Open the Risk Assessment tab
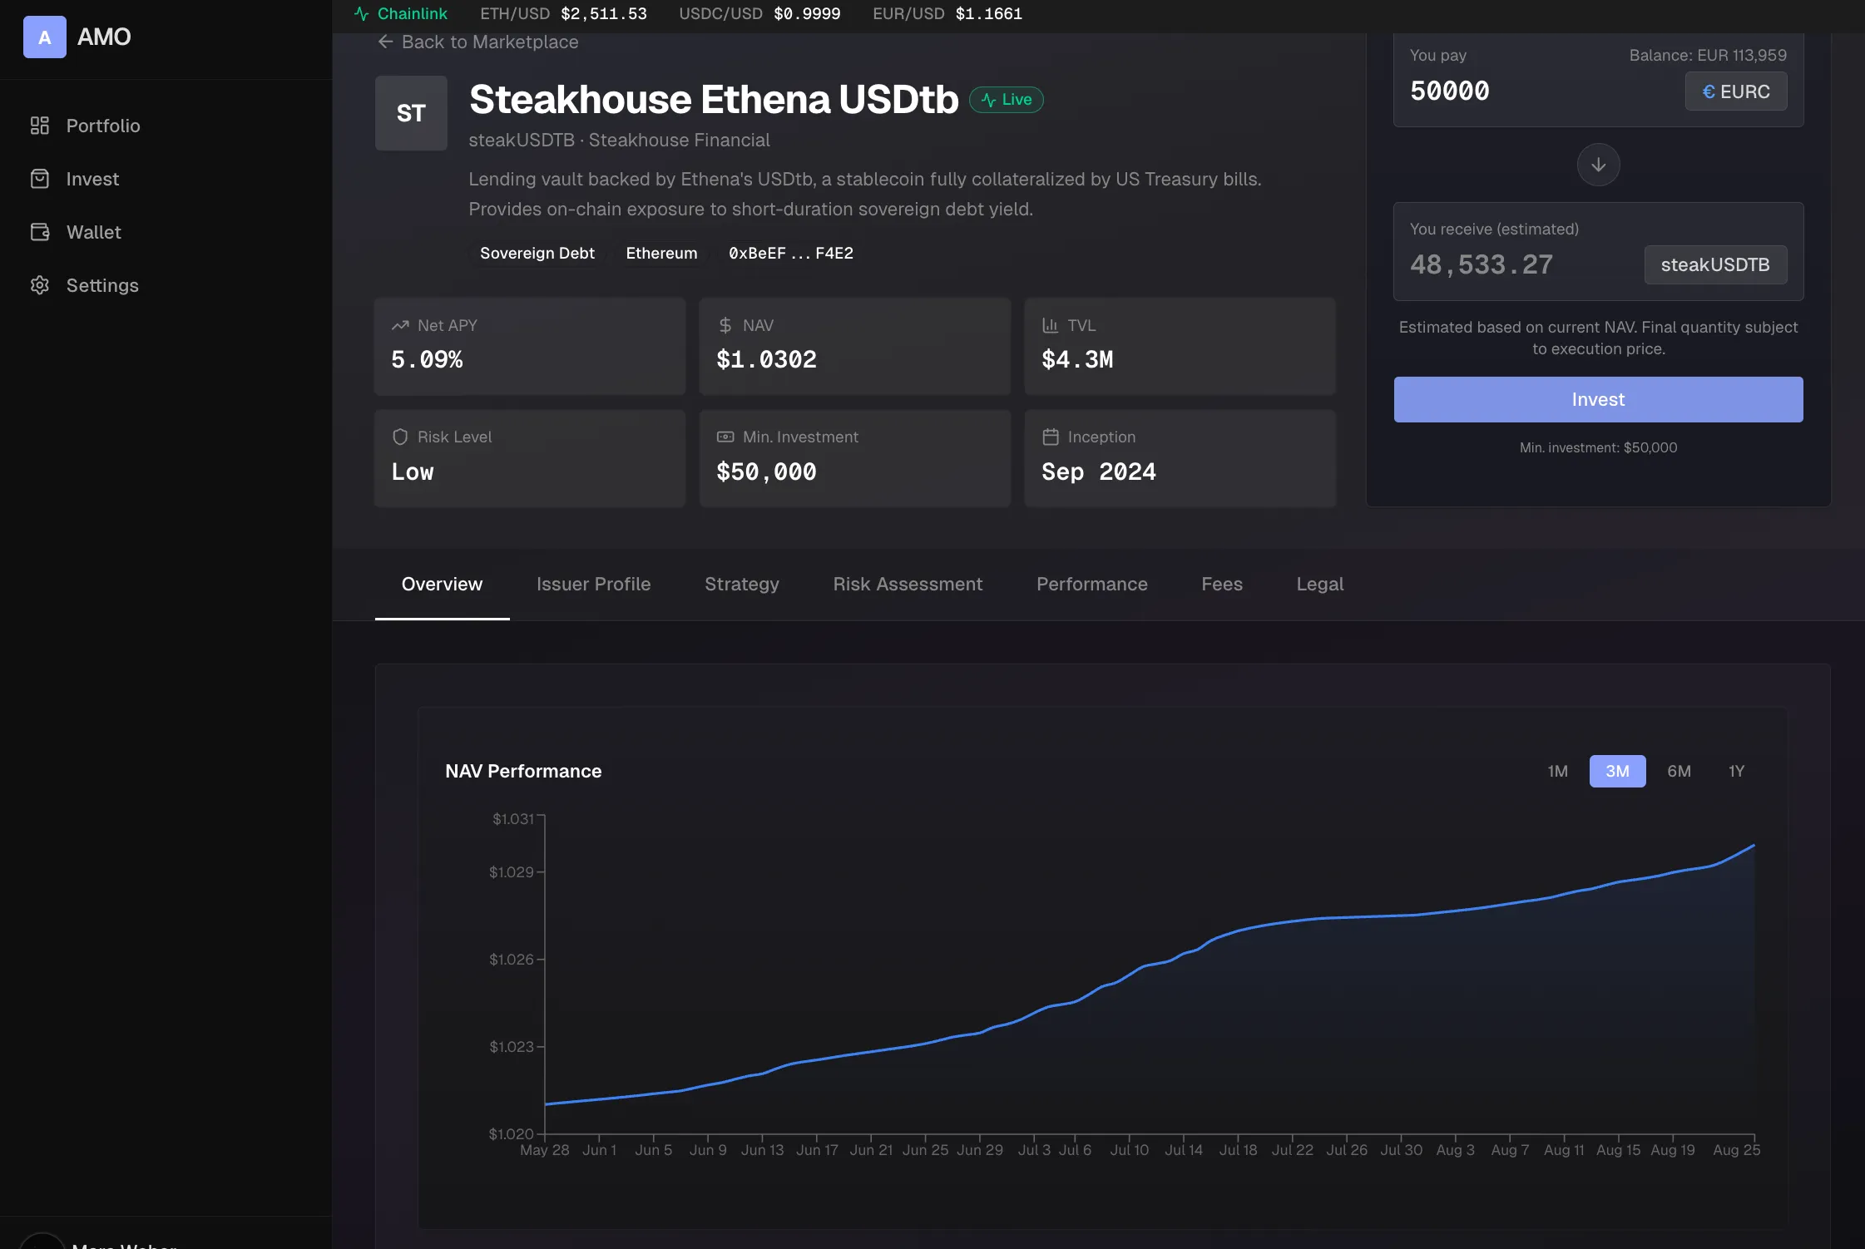This screenshot has width=1865, height=1249. click(x=908, y=584)
